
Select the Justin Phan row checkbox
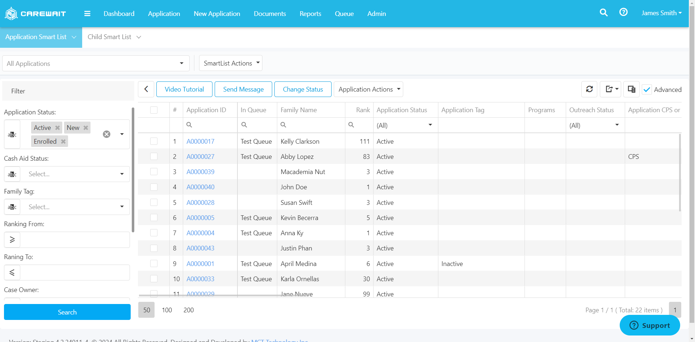coord(154,248)
